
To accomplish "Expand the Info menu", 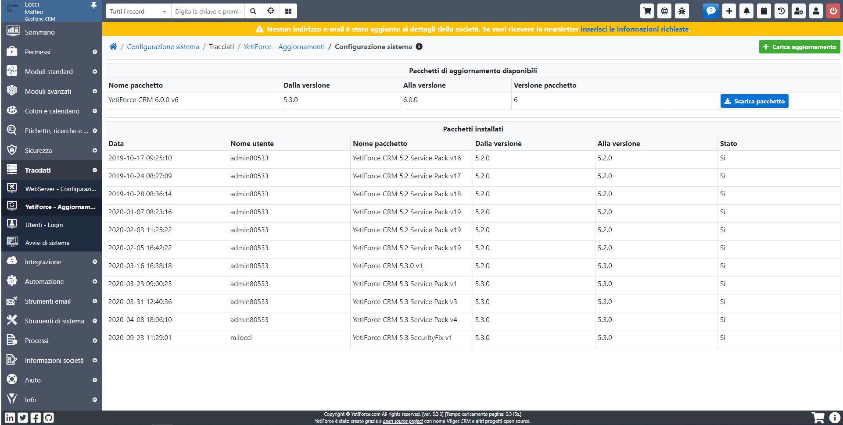I will tap(52, 400).
